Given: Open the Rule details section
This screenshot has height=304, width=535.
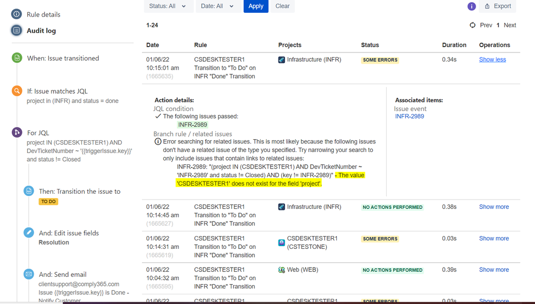Looking at the screenshot, I should click(43, 14).
